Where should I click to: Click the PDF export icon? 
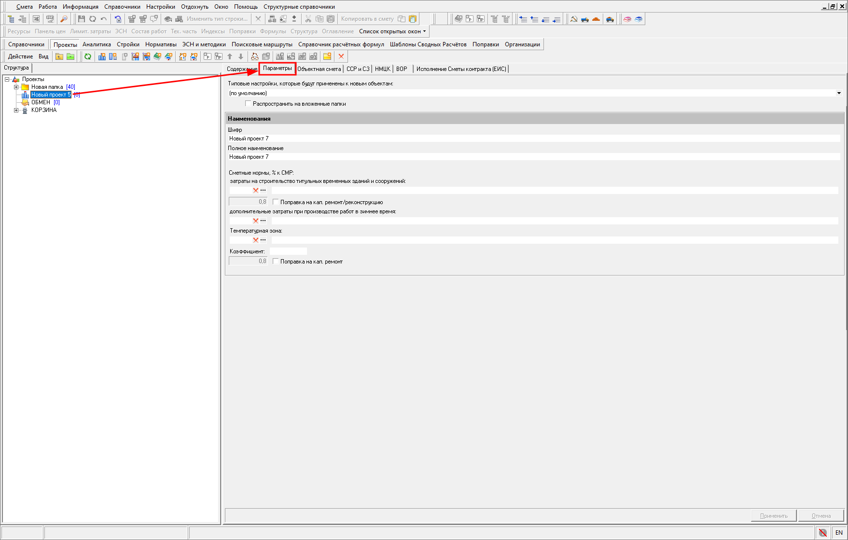click(50, 19)
